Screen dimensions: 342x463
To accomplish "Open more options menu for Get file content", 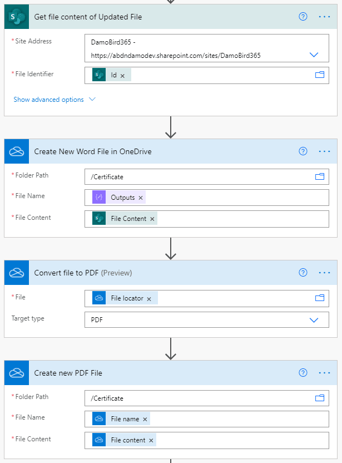I will [x=325, y=17].
